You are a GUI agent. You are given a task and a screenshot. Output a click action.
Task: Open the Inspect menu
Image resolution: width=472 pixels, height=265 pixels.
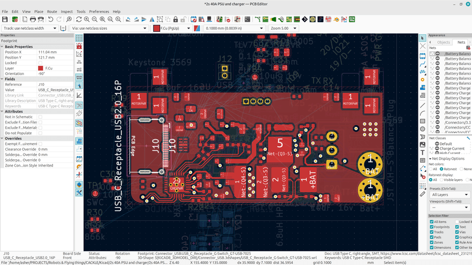[x=67, y=11]
